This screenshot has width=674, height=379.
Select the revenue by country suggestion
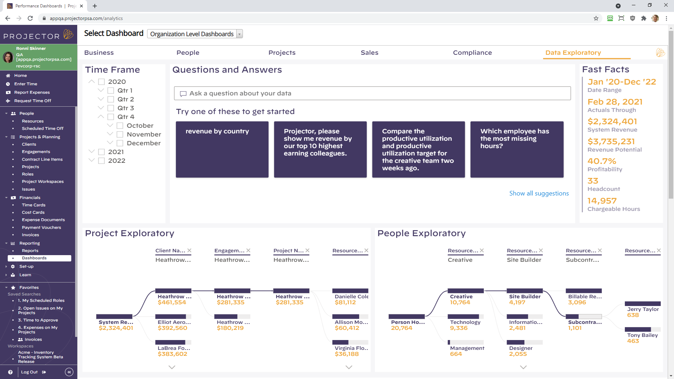(222, 149)
